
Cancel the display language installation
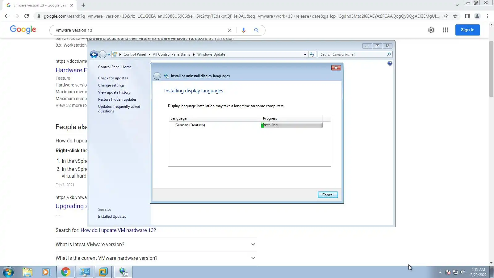[x=328, y=195]
